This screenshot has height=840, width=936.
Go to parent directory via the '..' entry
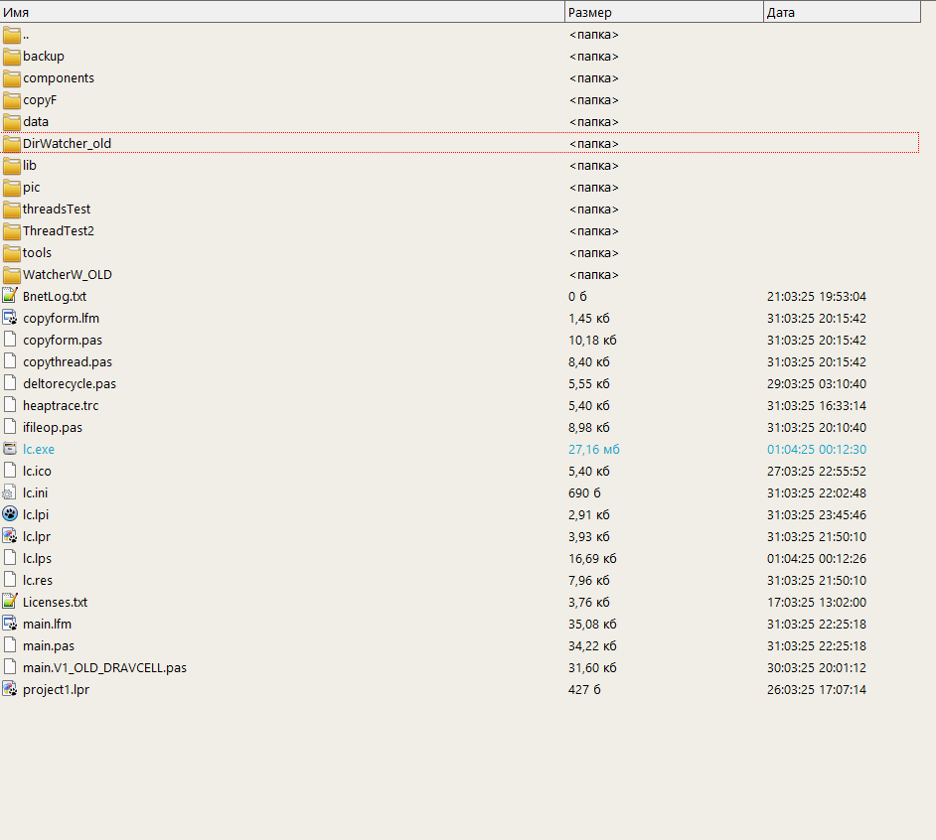[26, 35]
